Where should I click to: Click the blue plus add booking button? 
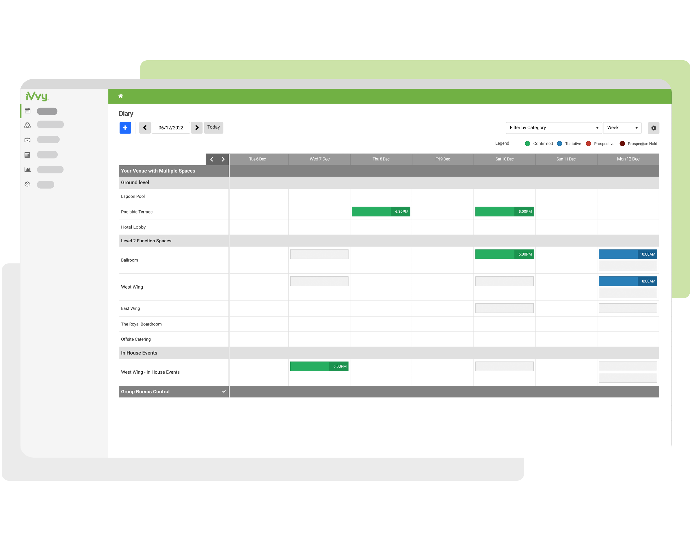(125, 128)
